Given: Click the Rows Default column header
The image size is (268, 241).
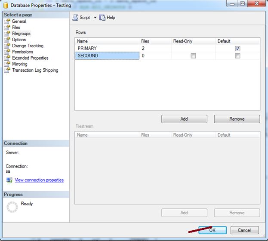Looking at the screenshot, I should tap(237, 41).
